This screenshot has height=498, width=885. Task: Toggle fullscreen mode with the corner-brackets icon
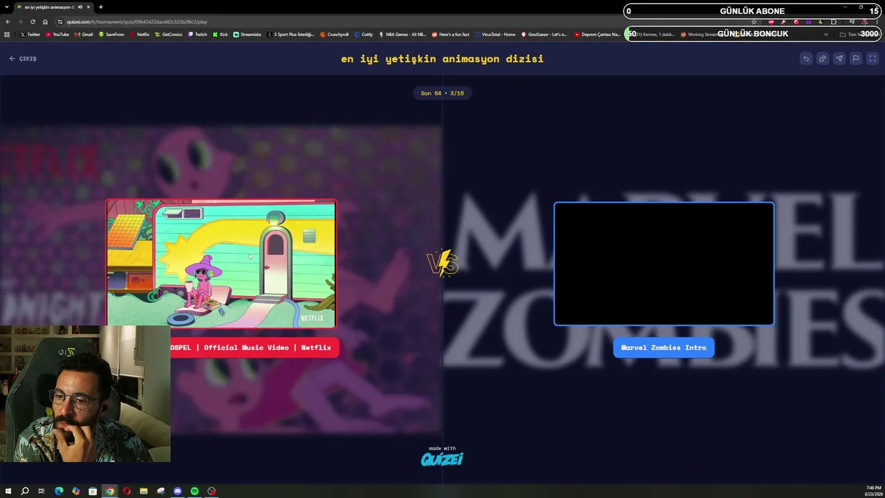pos(873,59)
